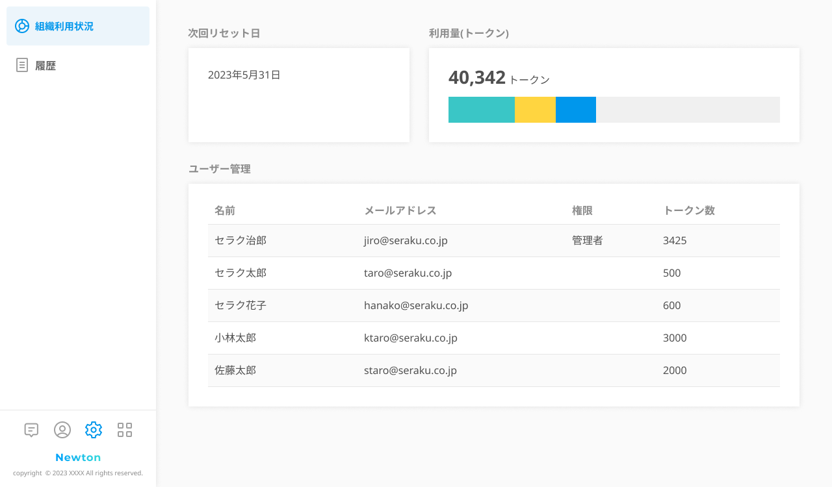This screenshot has width=832, height=487.
Task: Click the 管理者 role cell
Action: pos(588,240)
